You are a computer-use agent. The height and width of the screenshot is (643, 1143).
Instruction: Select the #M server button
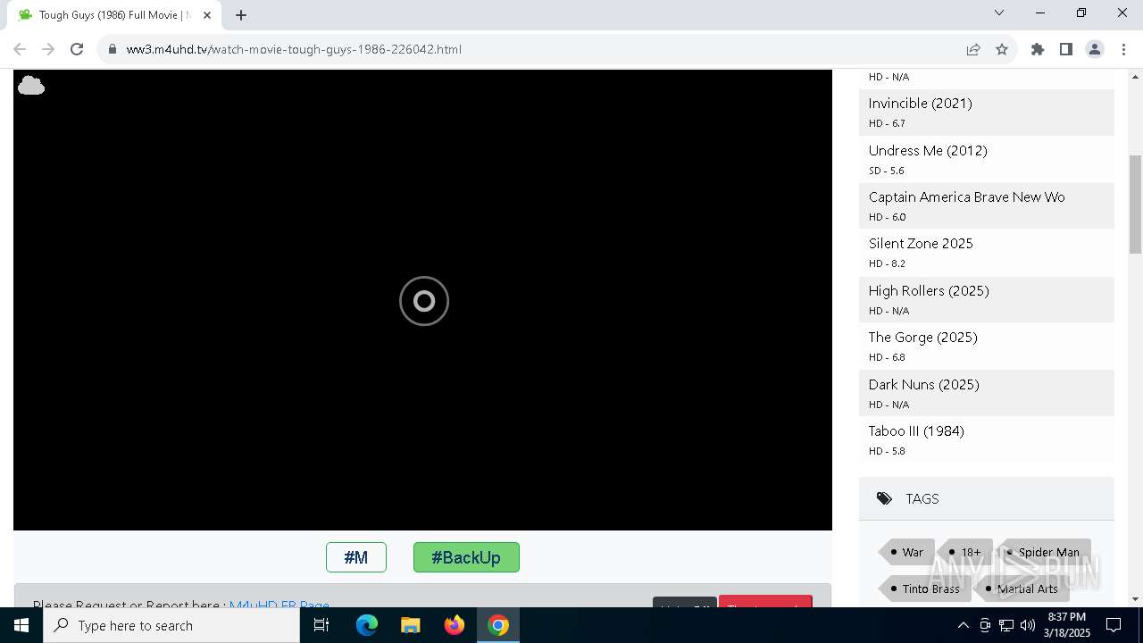[x=356, y=557]
